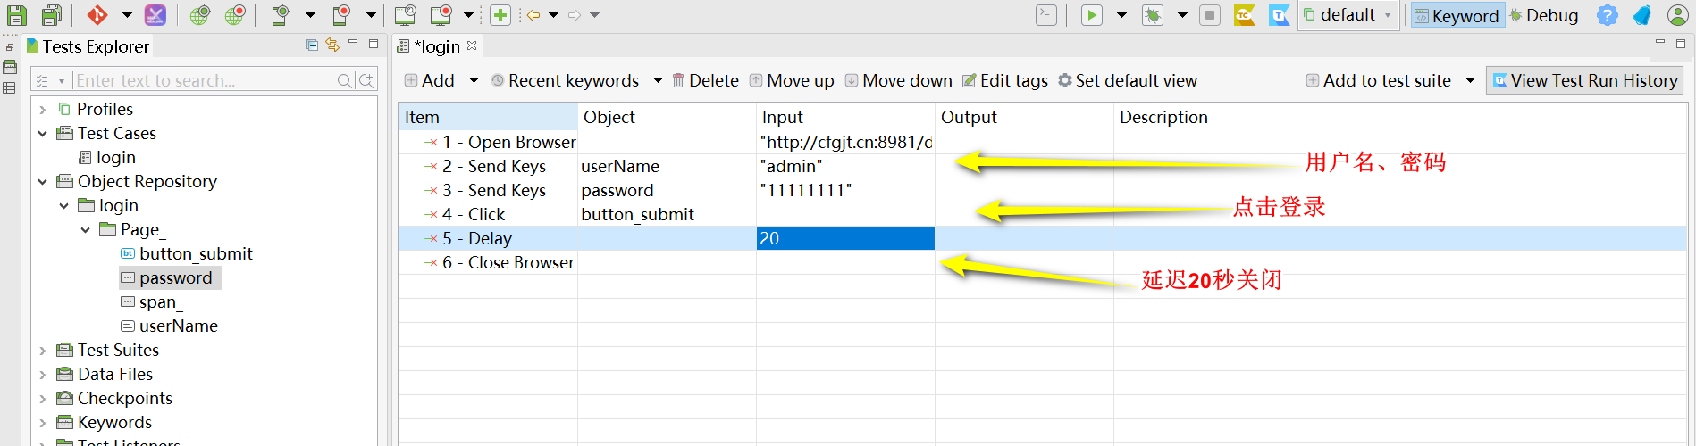Click Edit tags button
This screenshot has width=1696, height=446.
click(1004, 80)
